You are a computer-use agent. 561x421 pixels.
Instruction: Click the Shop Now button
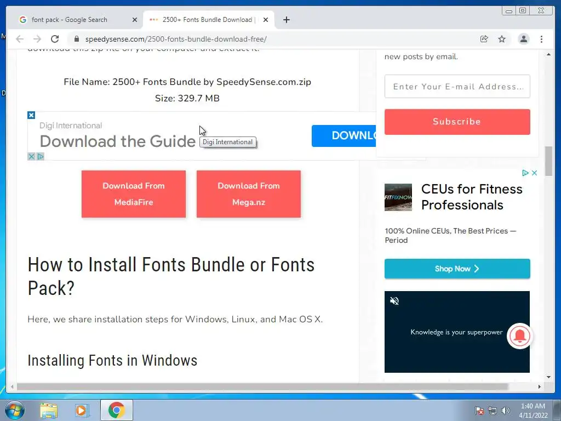click(457, 269)
